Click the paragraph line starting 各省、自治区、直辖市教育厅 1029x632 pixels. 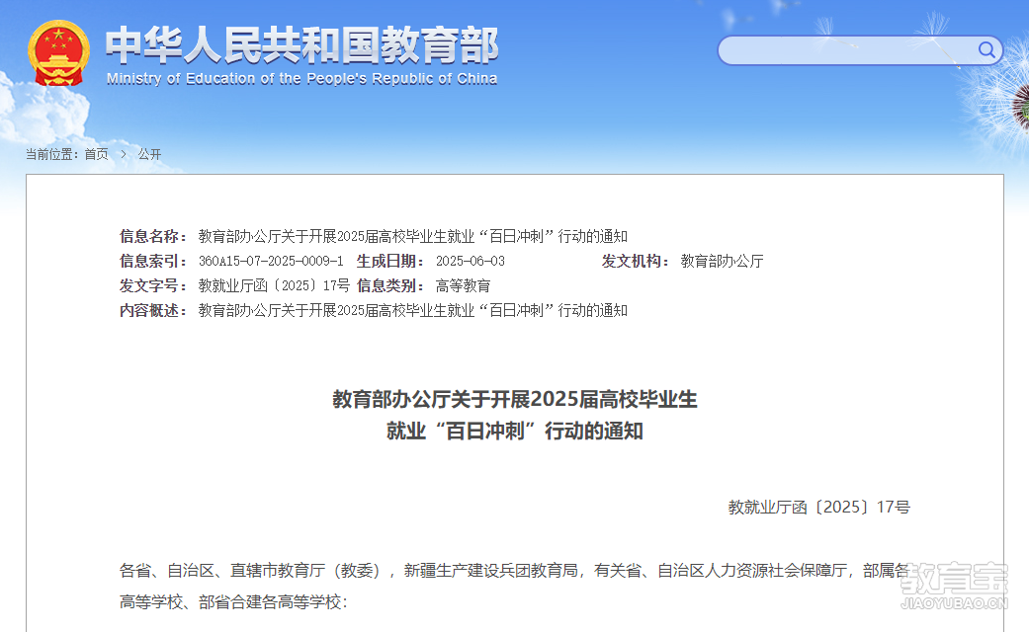514,571
